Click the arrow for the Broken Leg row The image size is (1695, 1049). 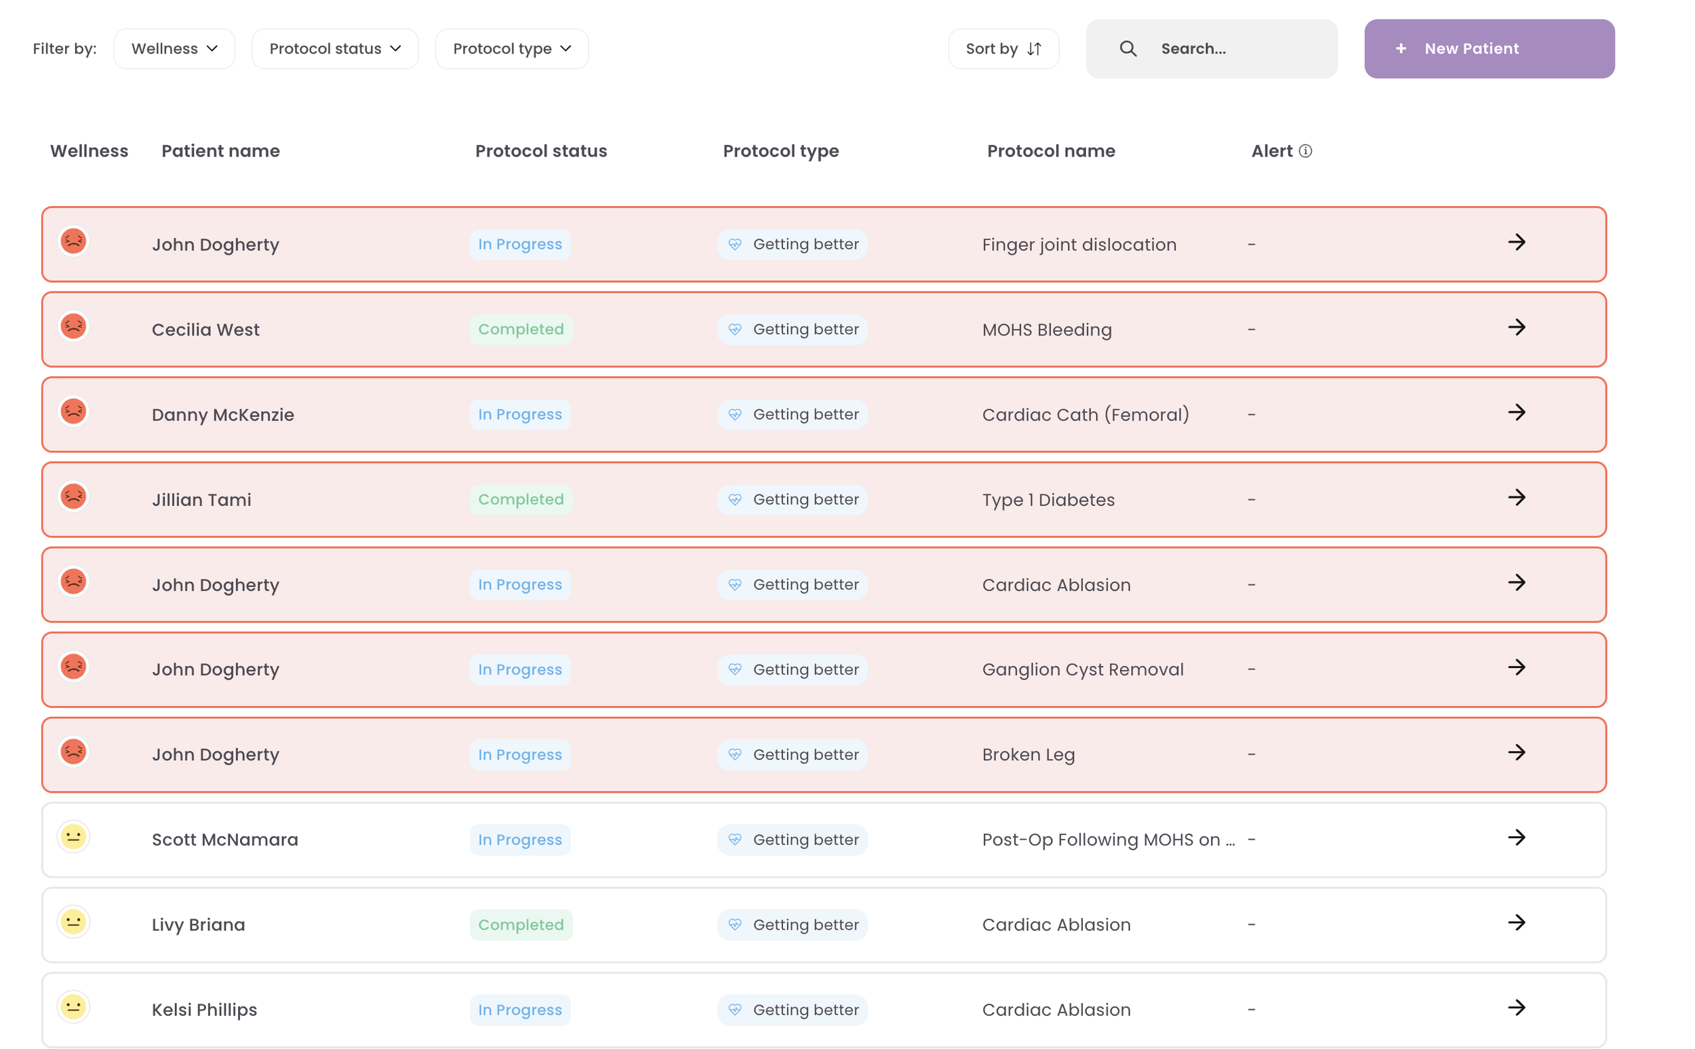point(1516,753)
